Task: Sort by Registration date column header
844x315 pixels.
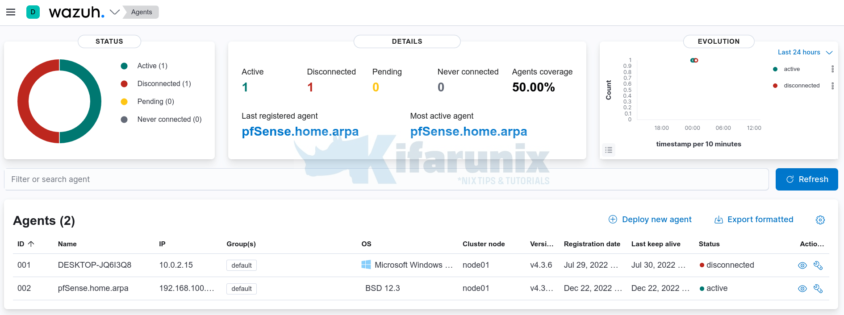Action: [x=592, y=244]
